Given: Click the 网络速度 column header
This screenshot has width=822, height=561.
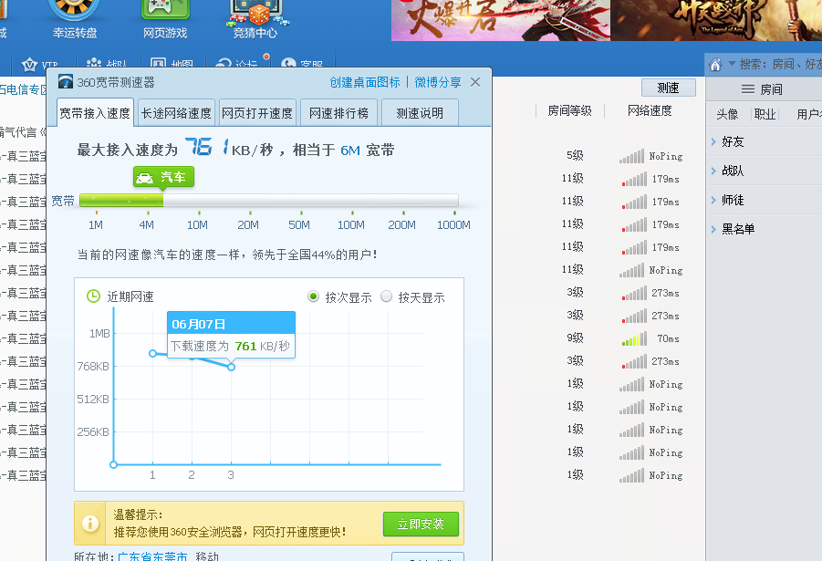Looking at the screenshot, I should pyautogui.click(x=650, y=110).
